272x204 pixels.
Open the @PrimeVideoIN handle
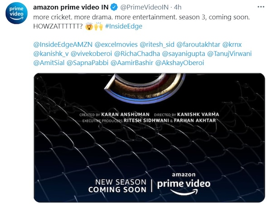pos(144,7)
